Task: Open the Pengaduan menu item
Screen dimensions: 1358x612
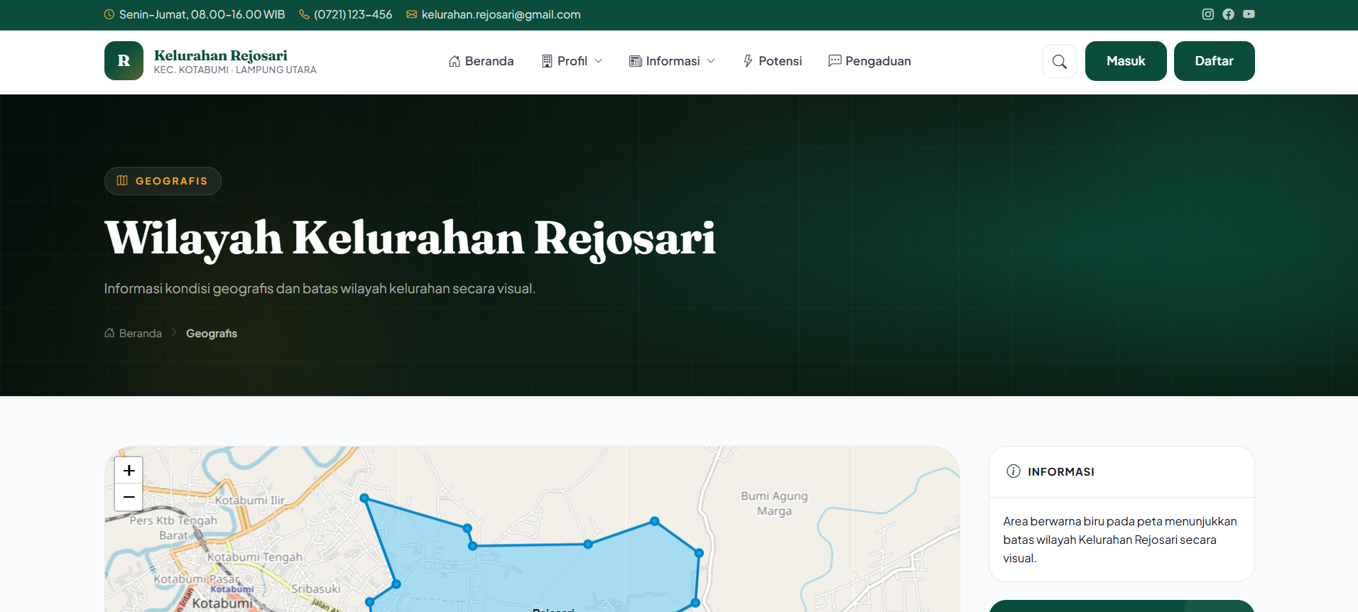Action: tap(869, 61)
